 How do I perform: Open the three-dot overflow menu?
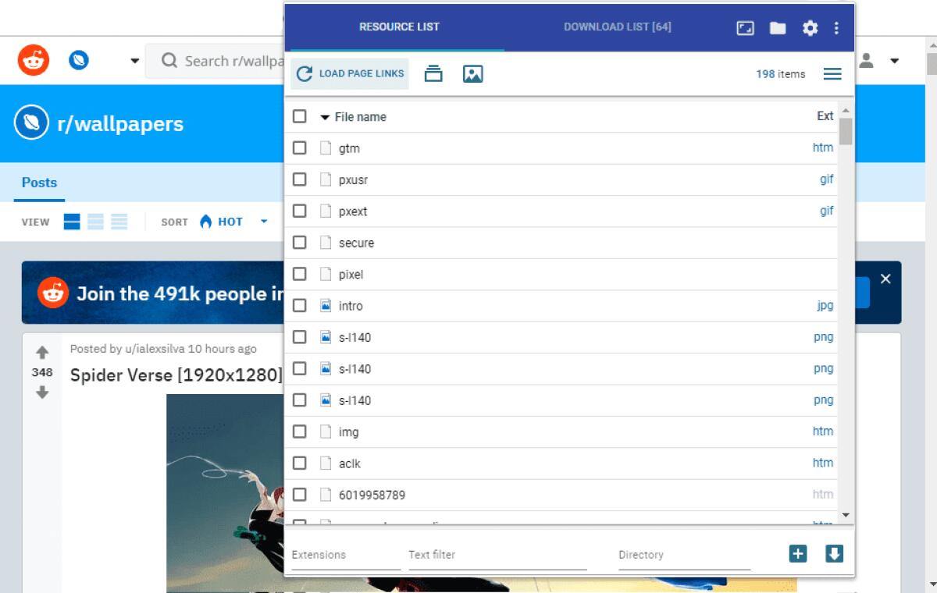click(836, 27)
